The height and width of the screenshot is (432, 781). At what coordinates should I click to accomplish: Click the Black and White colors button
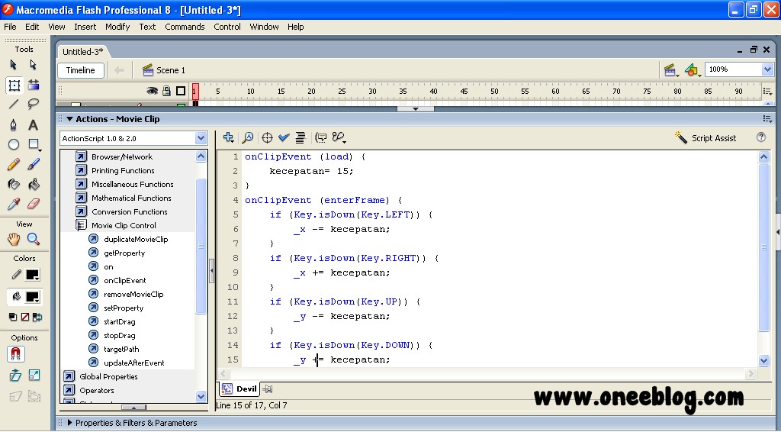(12, 317)
